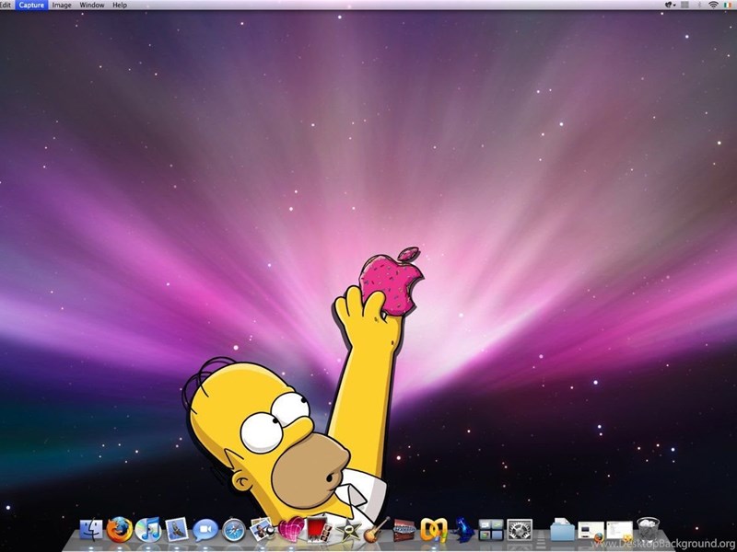This screenshot has height=552, width=737.
Task: Open the Window menu
Action: (x=91, y=5)
